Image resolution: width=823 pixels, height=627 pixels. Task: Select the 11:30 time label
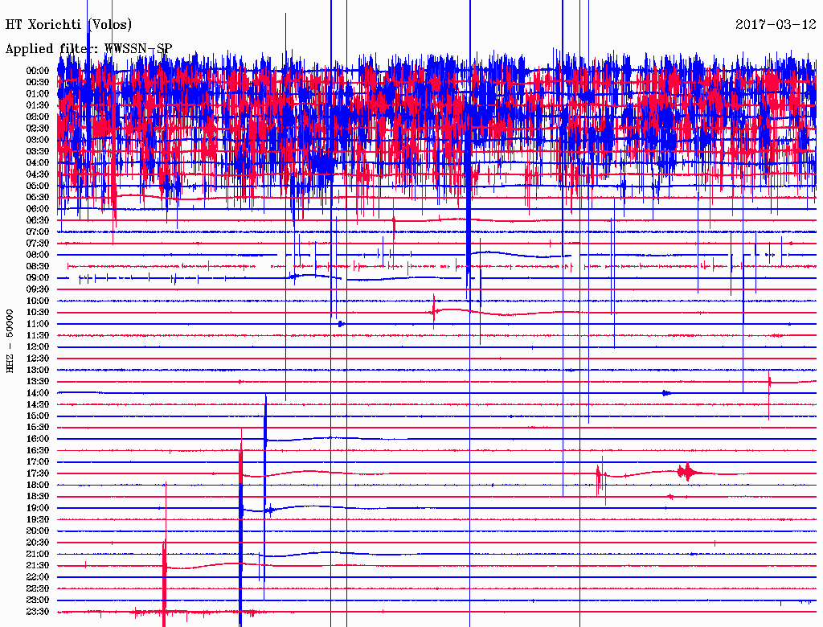(38, 335)
